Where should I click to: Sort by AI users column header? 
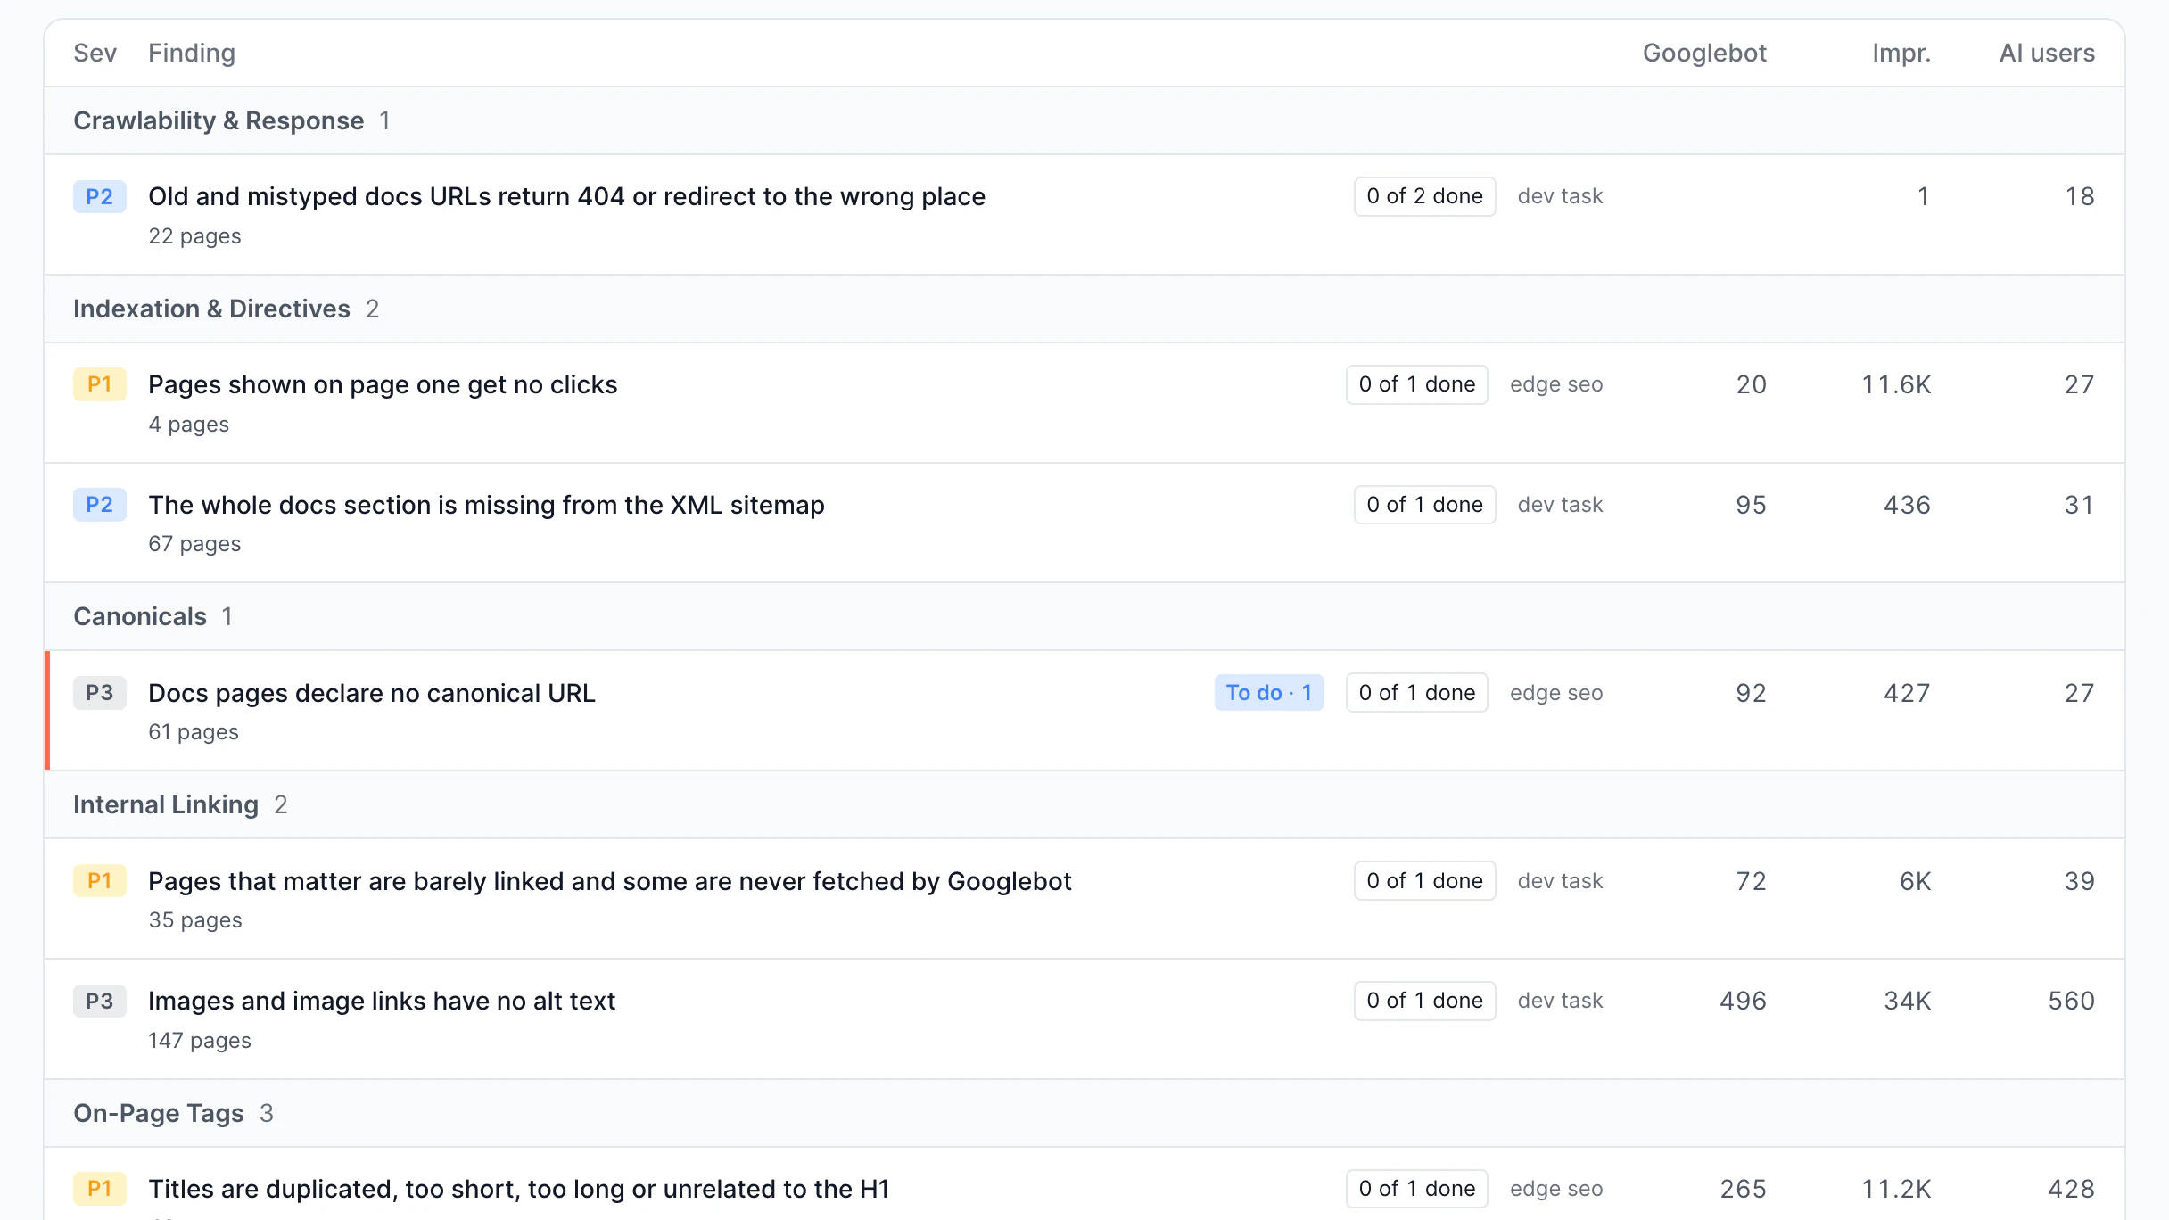pyautogui.click(x=2047, y=53)
